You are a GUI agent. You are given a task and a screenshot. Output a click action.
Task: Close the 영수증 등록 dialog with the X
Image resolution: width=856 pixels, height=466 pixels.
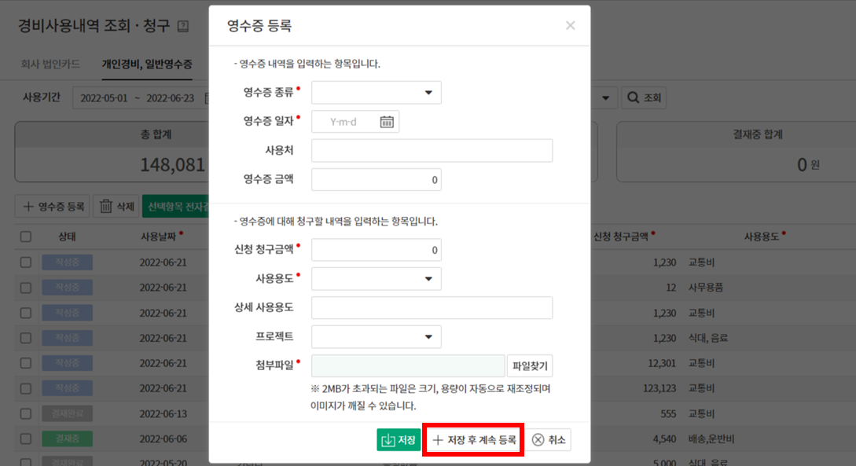pos(570,24)
